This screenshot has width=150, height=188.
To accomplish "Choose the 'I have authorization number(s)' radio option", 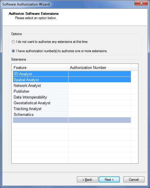I will [x=13, y=51].
